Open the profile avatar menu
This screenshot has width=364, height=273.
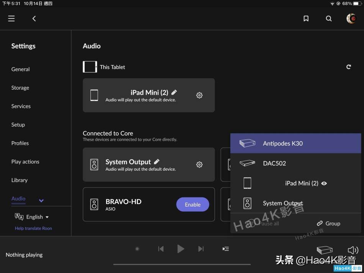pyautogui.click(x=351, y=18)
